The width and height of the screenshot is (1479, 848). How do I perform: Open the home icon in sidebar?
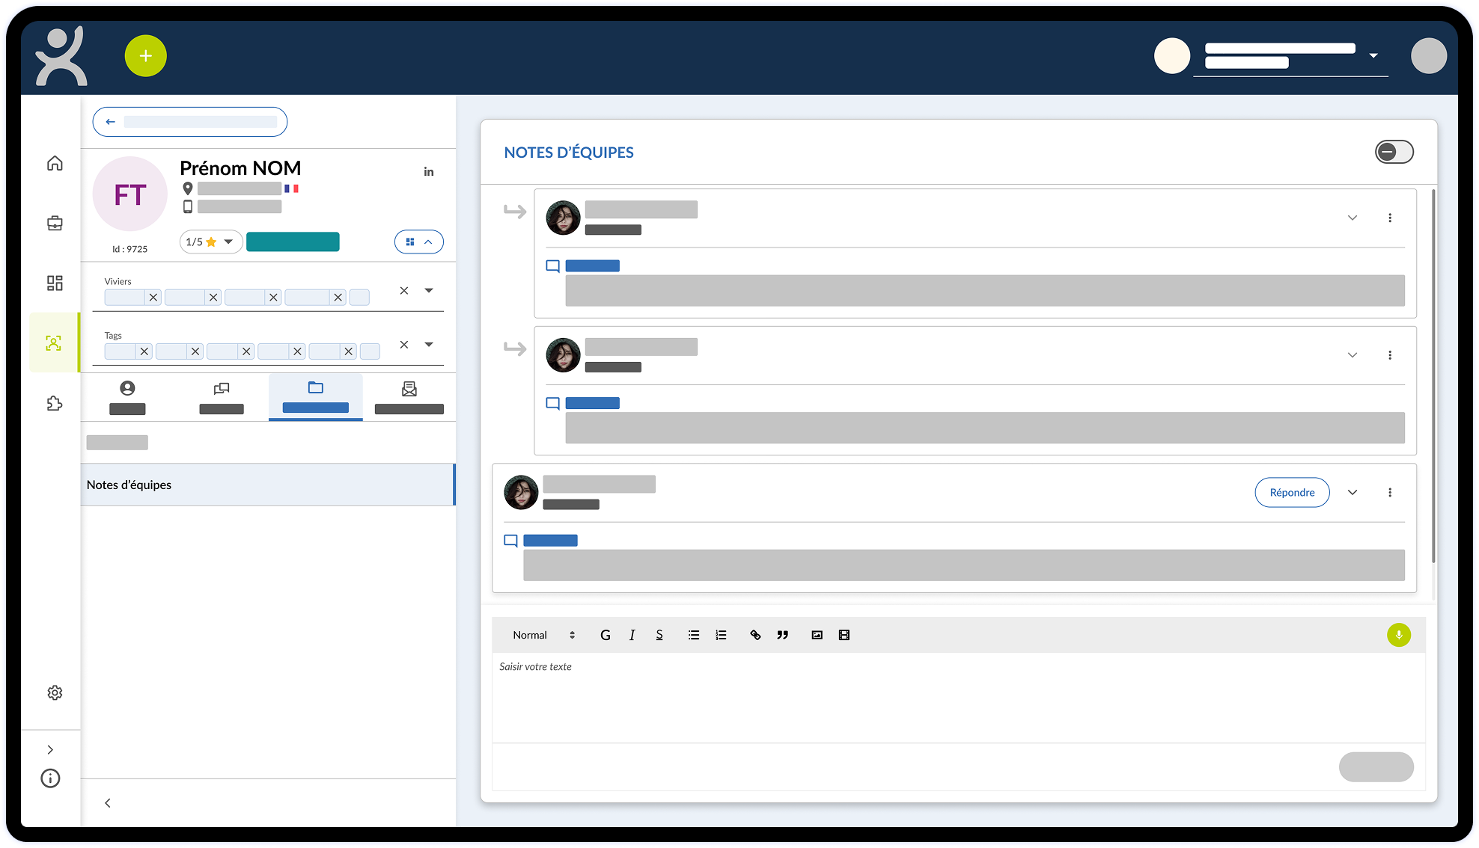click(55, 163)
